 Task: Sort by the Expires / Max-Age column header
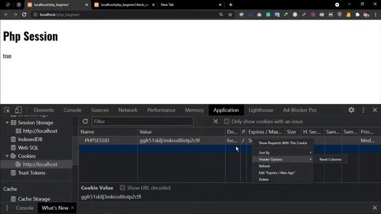pos(265,132)
